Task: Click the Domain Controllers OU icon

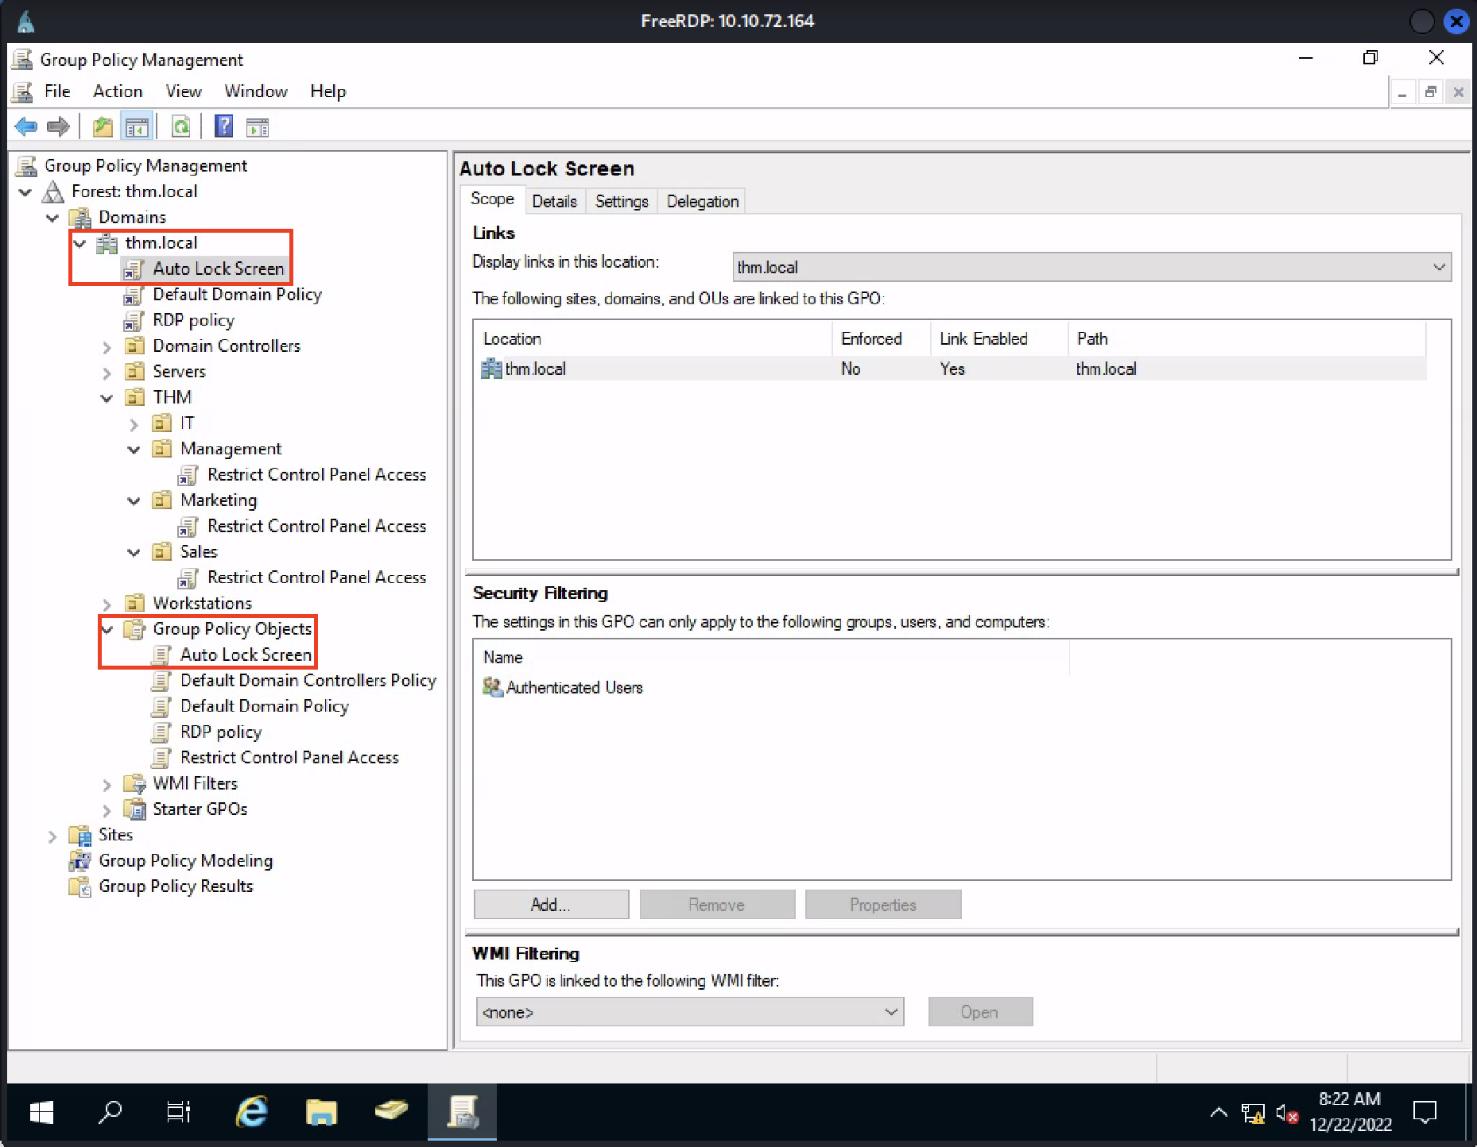Action: [135, 346]
